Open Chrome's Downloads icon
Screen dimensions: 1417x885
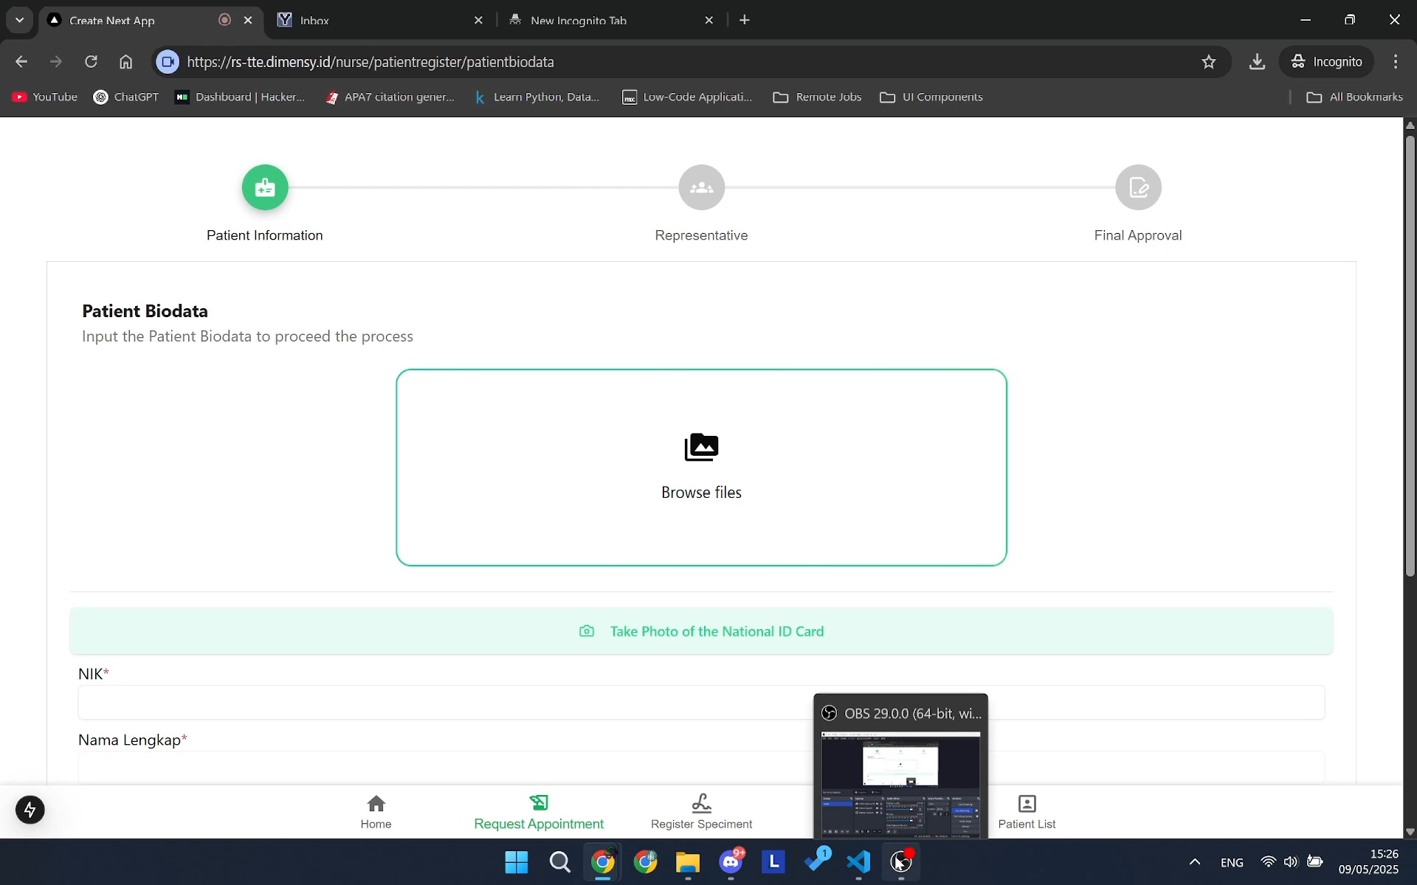tap(1257, 61)
